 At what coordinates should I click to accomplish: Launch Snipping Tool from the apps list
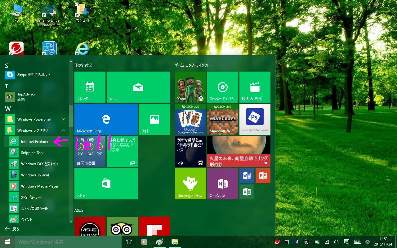click(x=37, y=153)
